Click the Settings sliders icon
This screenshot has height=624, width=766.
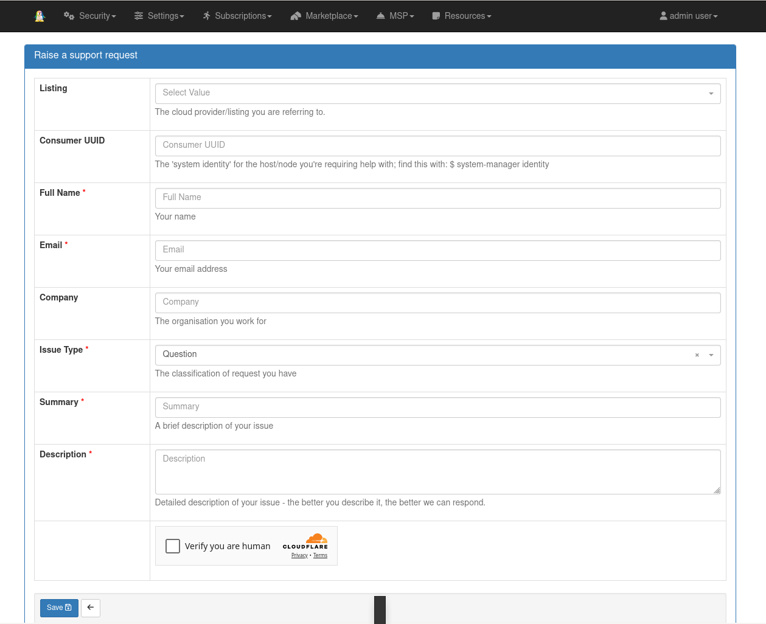139,16
